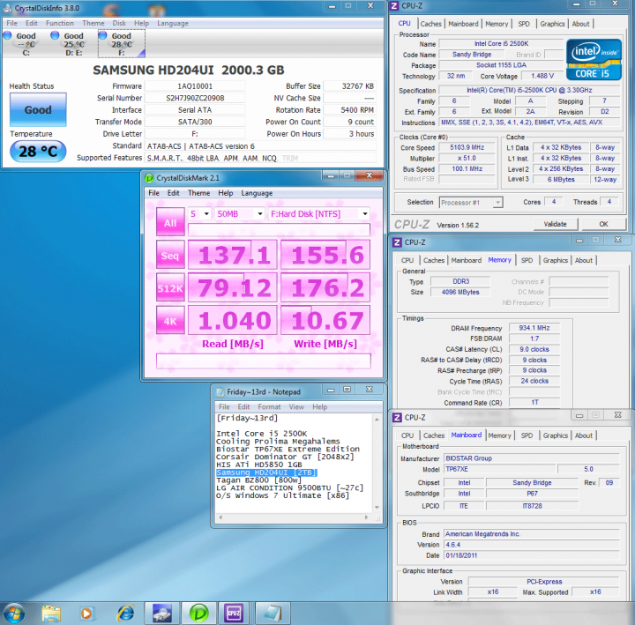This screenshot has height=625, width=635.
Task: Switch to Notepad taskbar button
Action: (273, 614)
